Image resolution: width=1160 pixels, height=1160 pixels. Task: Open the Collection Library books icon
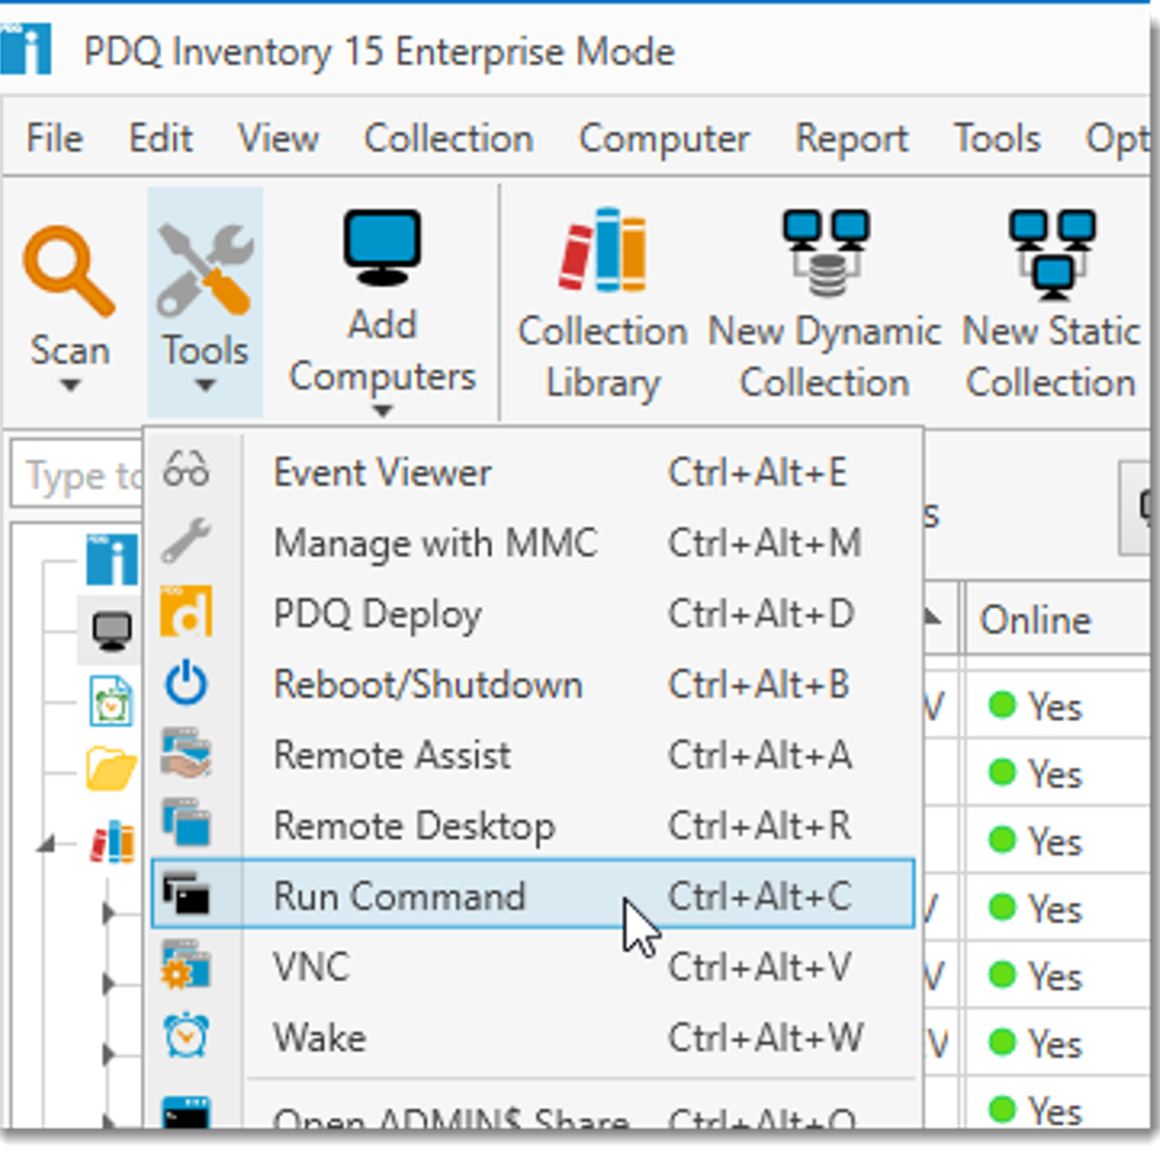pyautogui.click(x=602, y=250)
